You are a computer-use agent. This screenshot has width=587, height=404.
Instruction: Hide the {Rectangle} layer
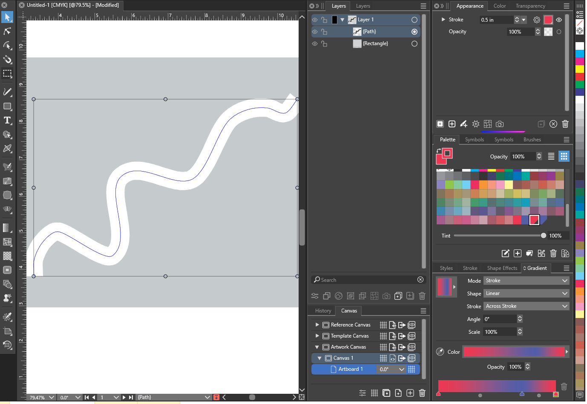click(x=315, y=44)
